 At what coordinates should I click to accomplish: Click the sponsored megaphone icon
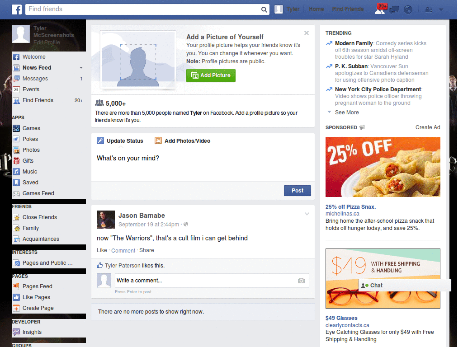(x=362, y=127)
